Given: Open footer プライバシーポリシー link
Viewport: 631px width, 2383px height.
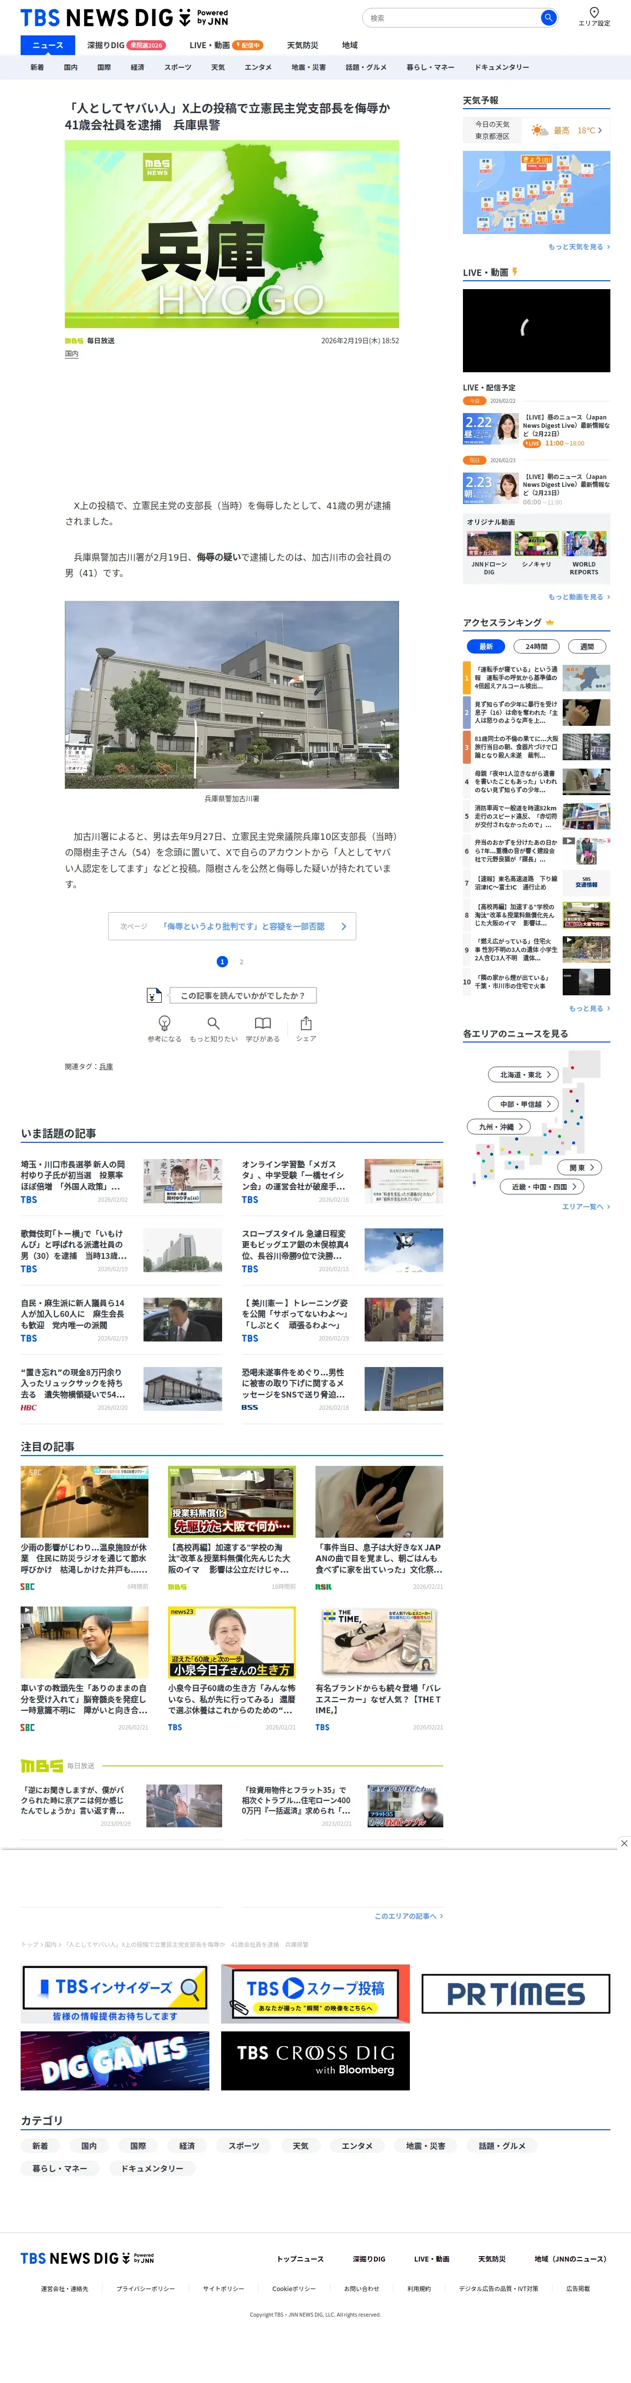Looking at the screenshot, I should [x=145, y=2289].
